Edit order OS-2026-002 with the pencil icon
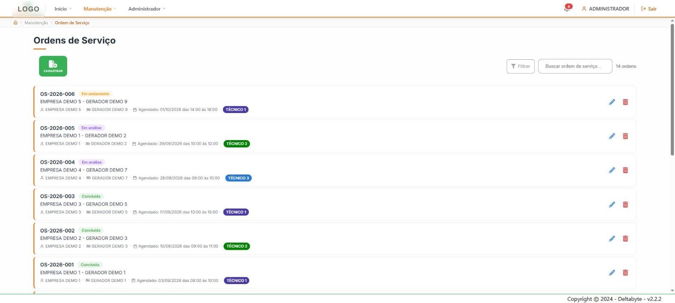 (x=612, y=239)
